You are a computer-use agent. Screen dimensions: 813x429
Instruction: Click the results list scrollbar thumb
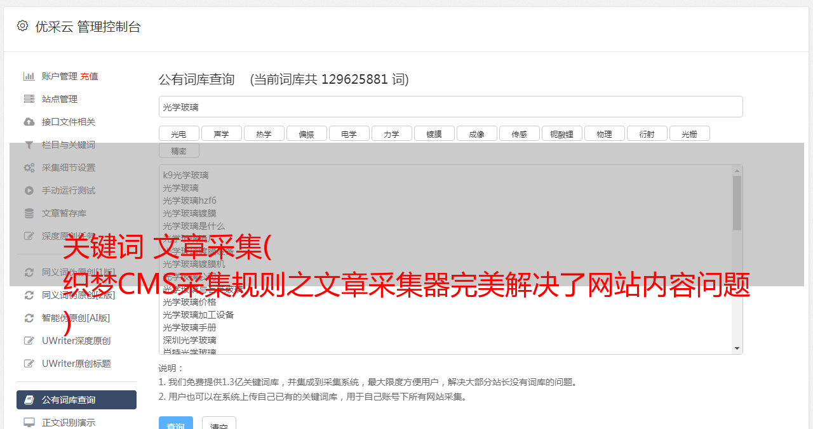(x=737, y=203)
